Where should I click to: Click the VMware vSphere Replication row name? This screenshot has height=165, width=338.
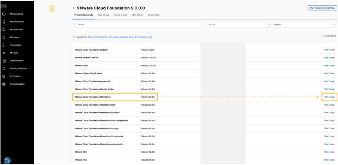[88, 73]
